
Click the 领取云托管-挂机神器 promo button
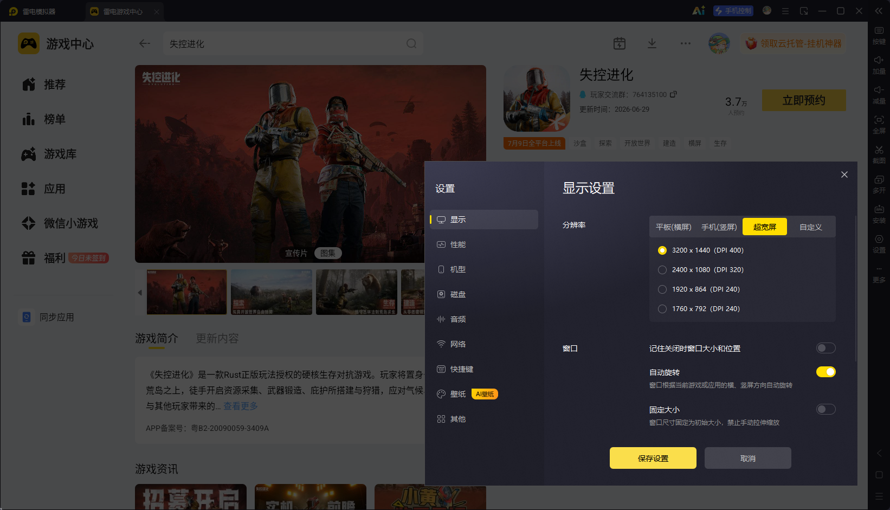click(794, 43)
